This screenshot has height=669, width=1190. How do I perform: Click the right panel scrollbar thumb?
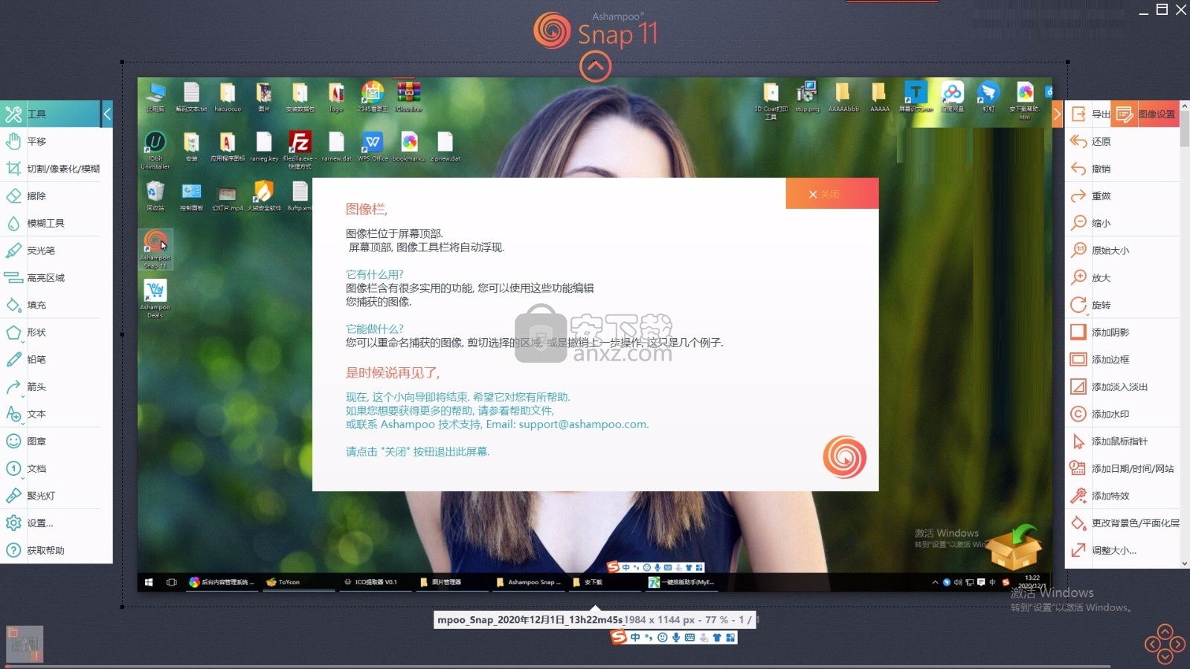(1185, 129)
